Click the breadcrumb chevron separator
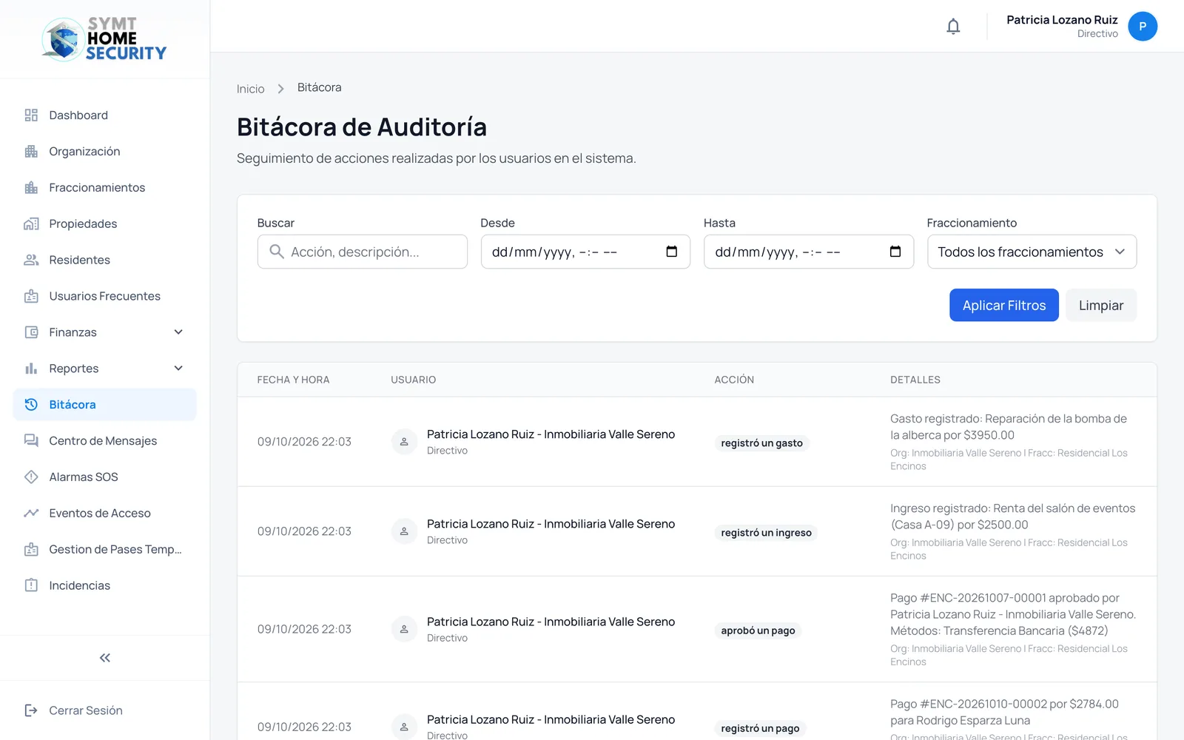The image size is (1184, 740). [x=280, y=89]
